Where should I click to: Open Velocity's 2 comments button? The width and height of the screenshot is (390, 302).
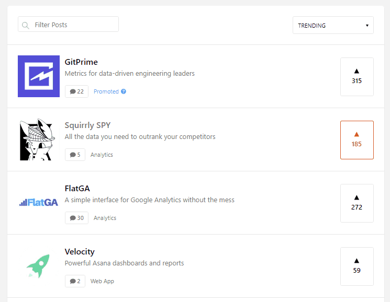point(75,281)
